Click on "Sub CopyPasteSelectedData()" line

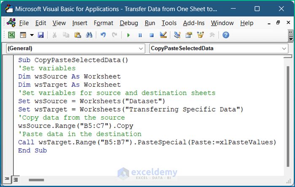pyautogui.click(x=73, y=60)
